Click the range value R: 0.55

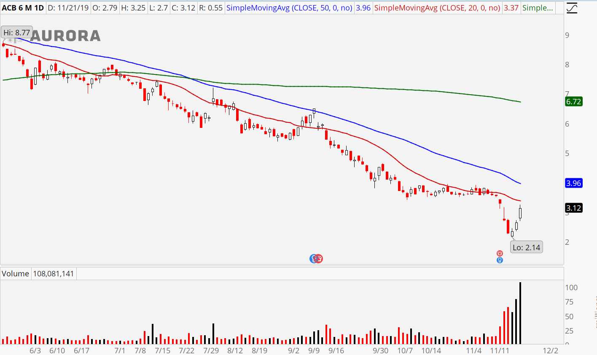pyautogui.click(x=210, y=8)
